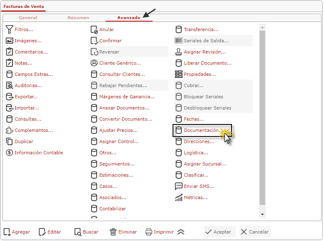Screen dimensions: 324x241
Task: Open Cliente Genérico person icon
Action: click(x=94, y=63)
